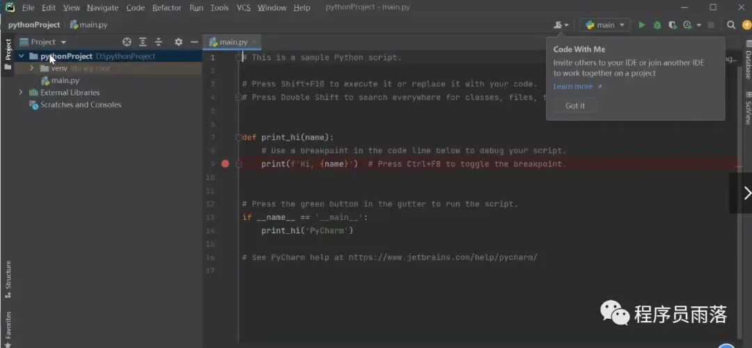Image resolution: width=752 pixels, height=348 pixels.
Task: Run the main configuration with green play button
Action: point(642,25)
